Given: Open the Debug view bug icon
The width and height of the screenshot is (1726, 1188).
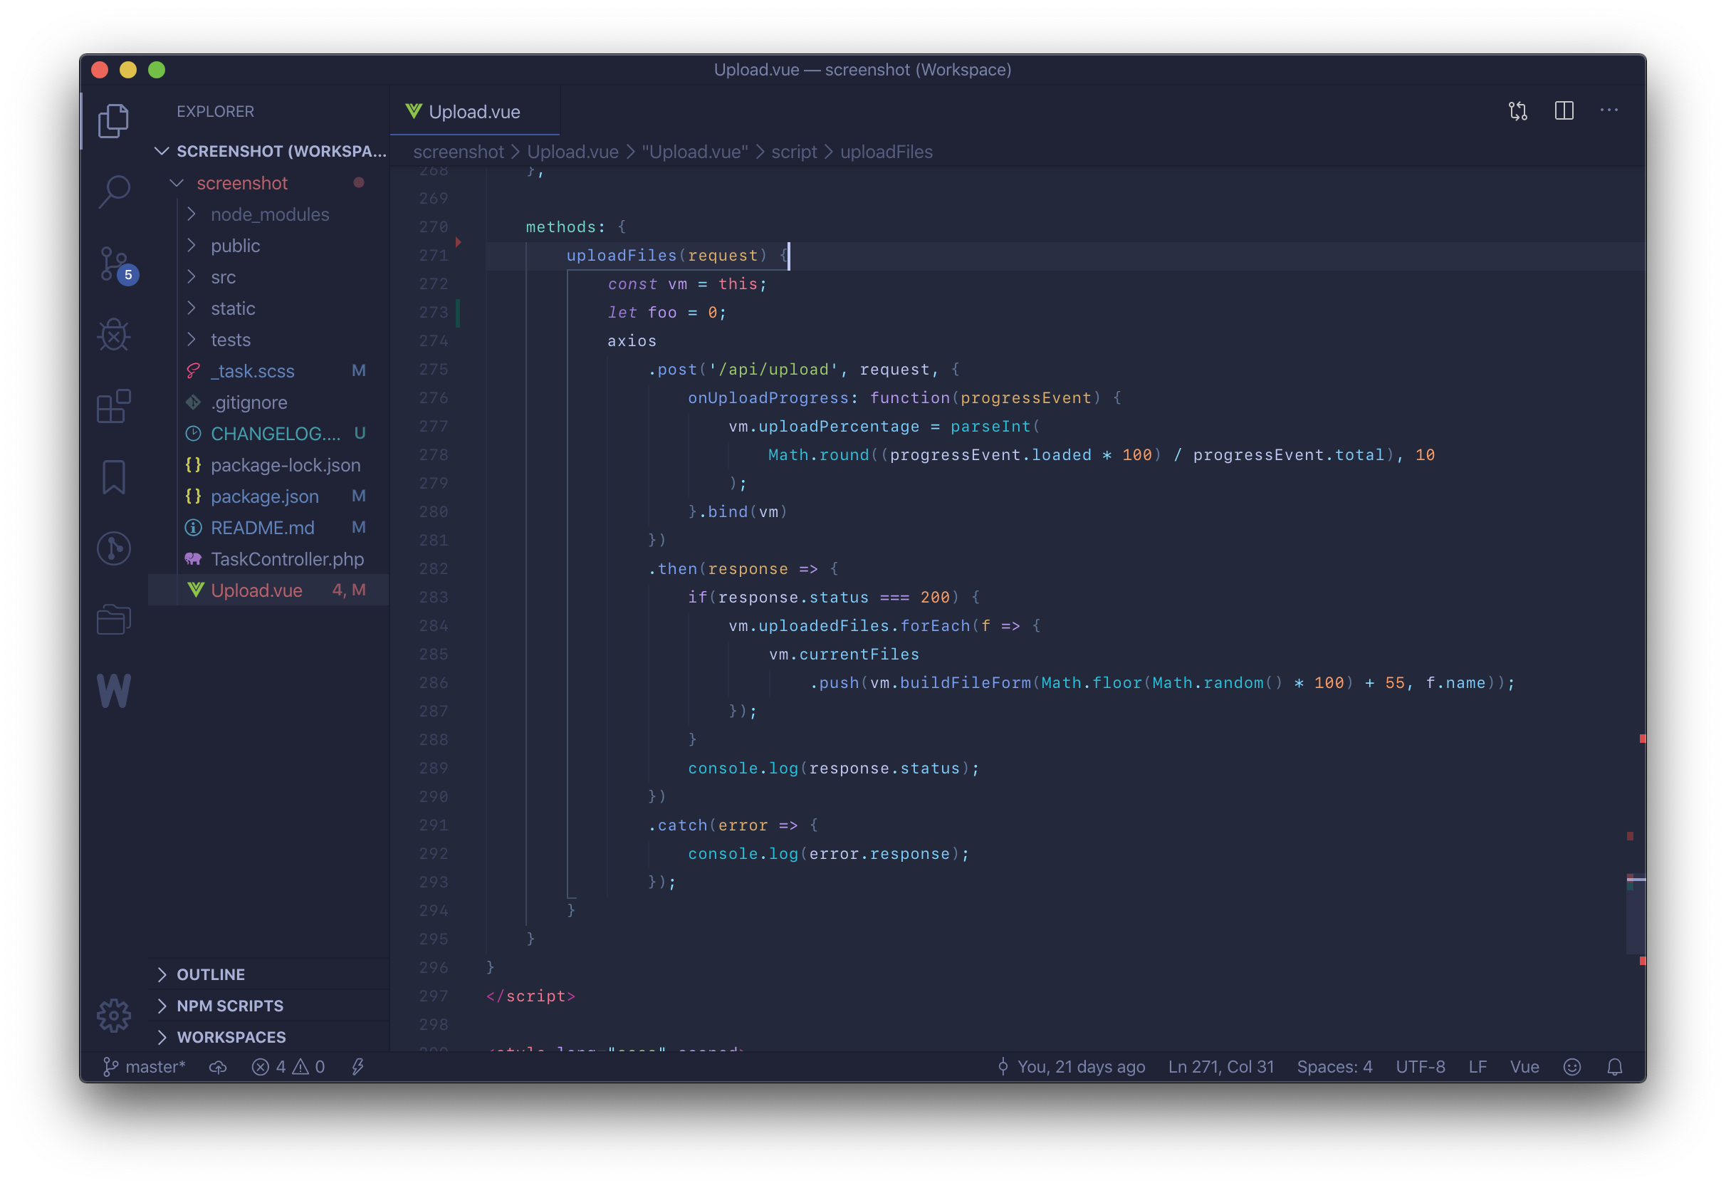Looking at the screenshot, I should point(114,334).
